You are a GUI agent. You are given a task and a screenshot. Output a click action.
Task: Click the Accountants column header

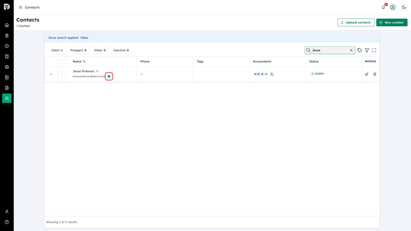click(x=262, y=61)
